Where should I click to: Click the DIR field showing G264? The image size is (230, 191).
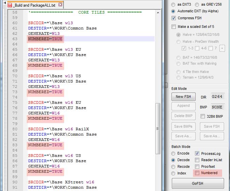click(217, 97)
